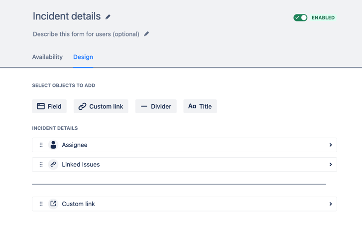The image size is (362, 252).
Task: Add a Field object
Action: [x=49, y=106]
